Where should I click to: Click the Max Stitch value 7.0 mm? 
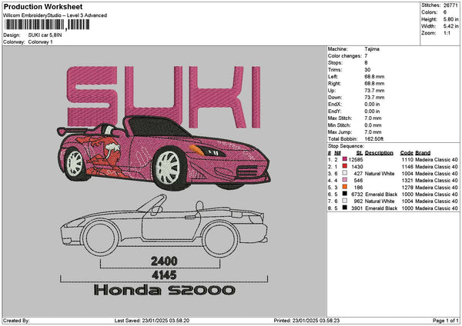(373, 118)
